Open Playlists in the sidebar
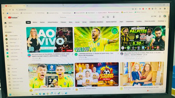 pos(14,75)
